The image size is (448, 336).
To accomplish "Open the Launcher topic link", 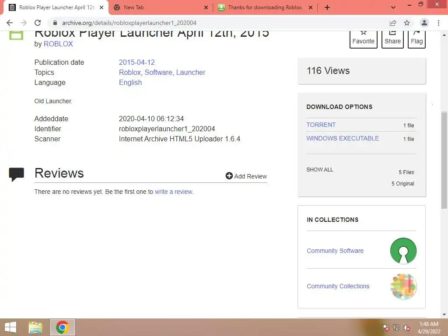I will [x=191, y=72].
